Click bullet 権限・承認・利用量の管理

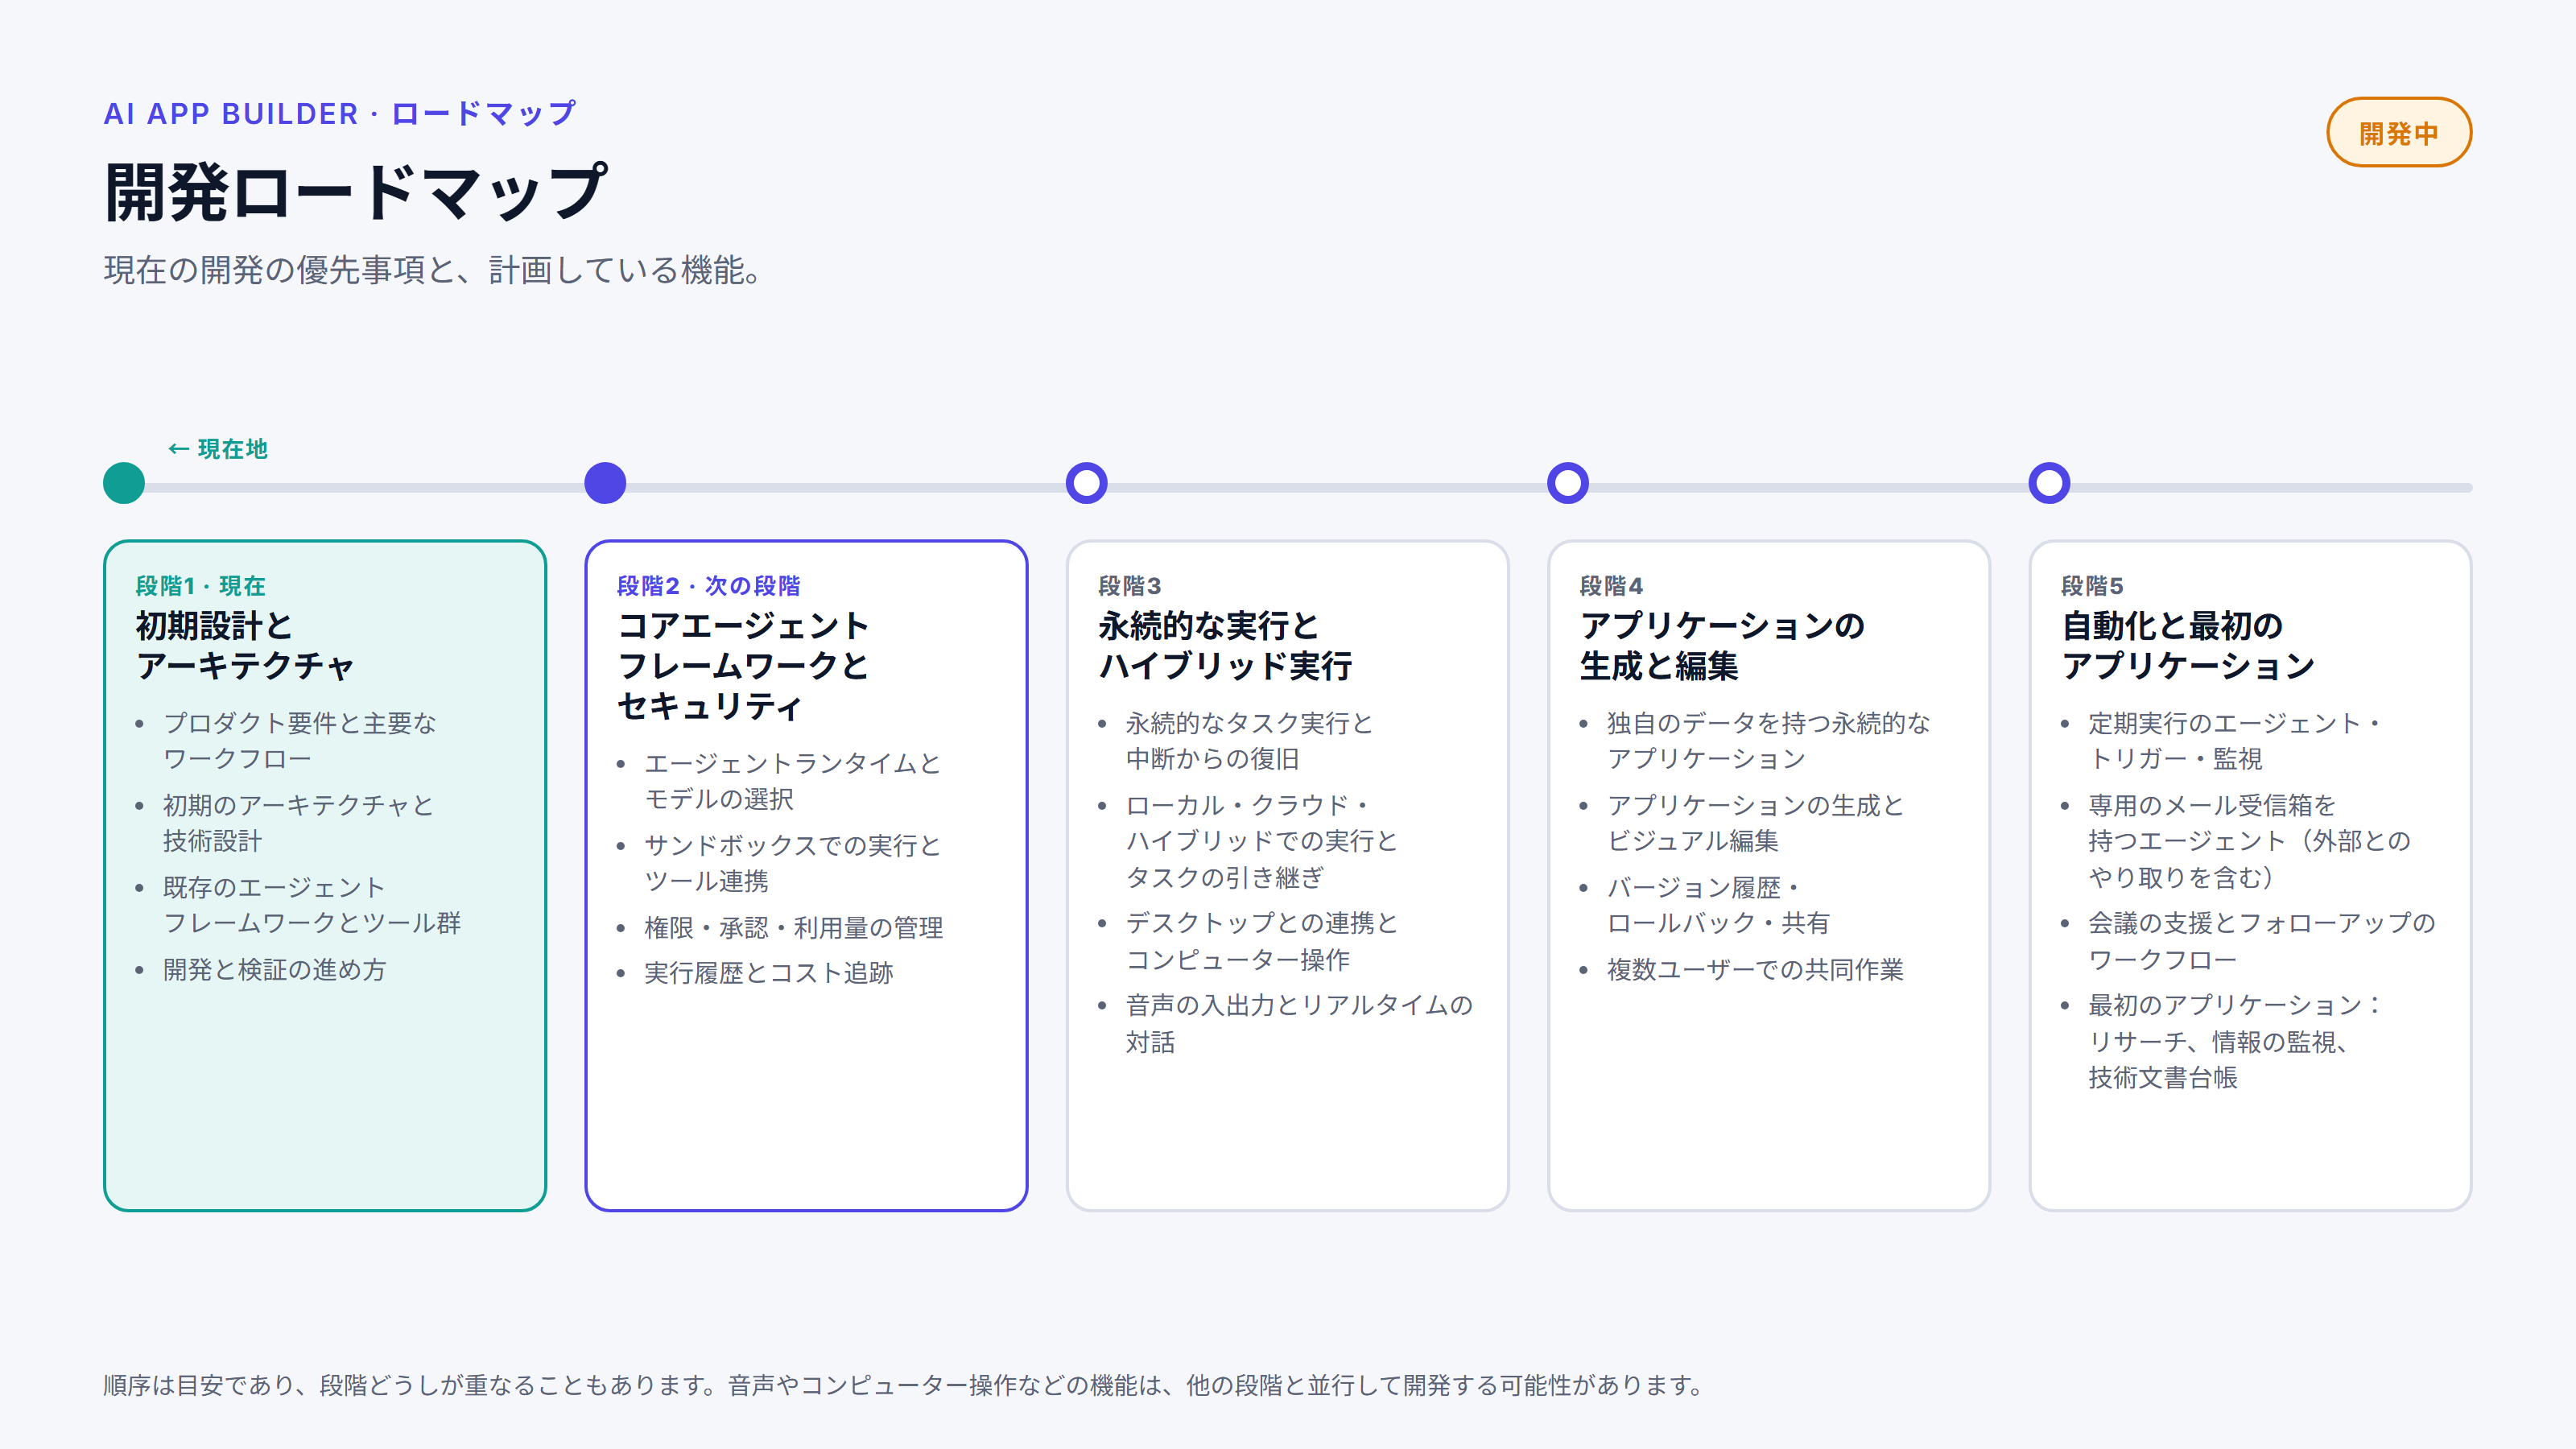pyautogui.click(x=794, y=927)
